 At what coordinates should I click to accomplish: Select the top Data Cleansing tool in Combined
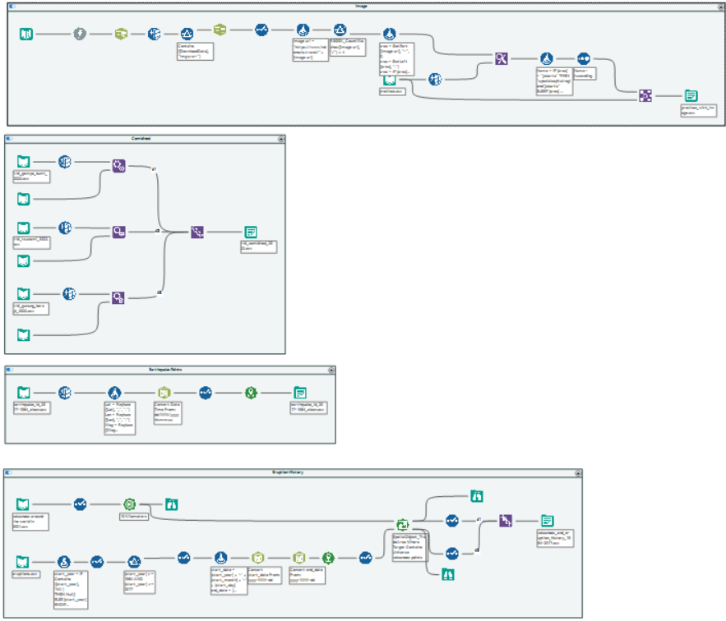tap(65, 162)
